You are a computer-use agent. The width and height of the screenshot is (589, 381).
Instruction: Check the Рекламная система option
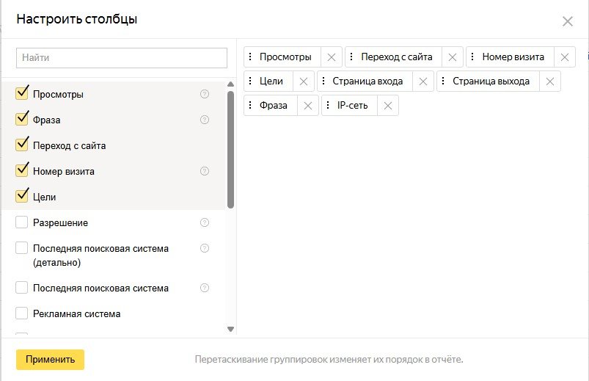click(x=21, y=313)
